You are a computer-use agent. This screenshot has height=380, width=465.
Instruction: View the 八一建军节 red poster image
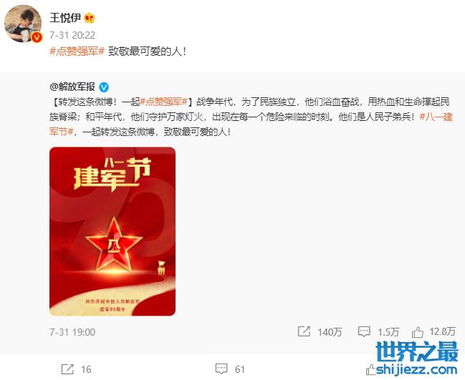click(112, 231)
